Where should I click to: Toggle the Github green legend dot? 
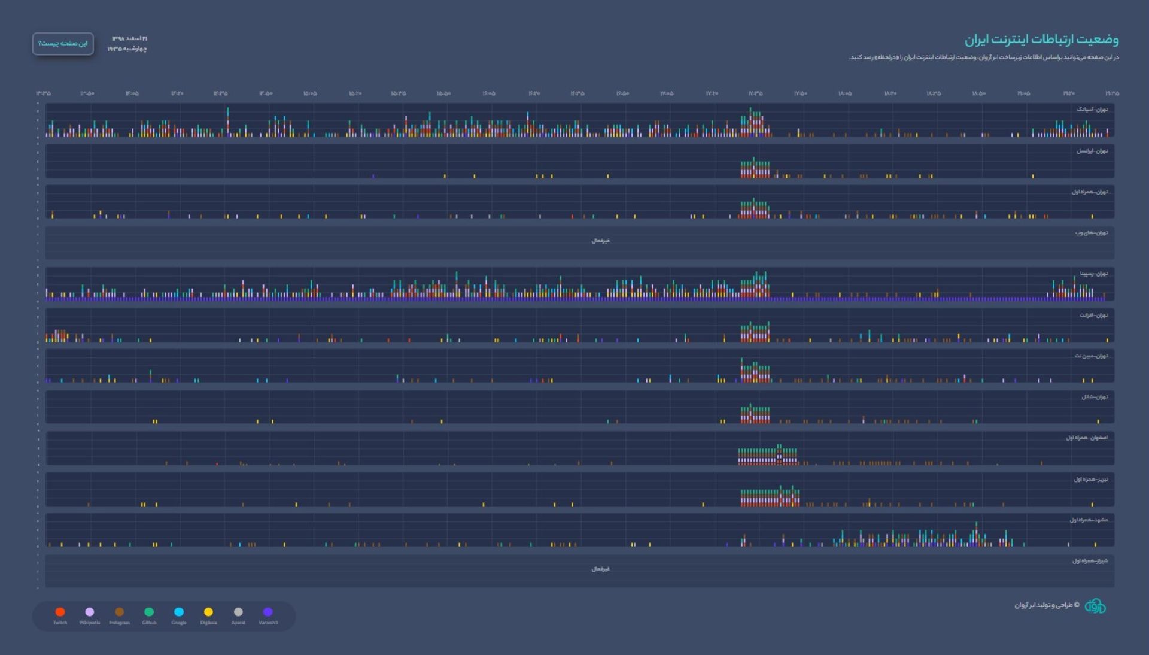pos(149,612)
